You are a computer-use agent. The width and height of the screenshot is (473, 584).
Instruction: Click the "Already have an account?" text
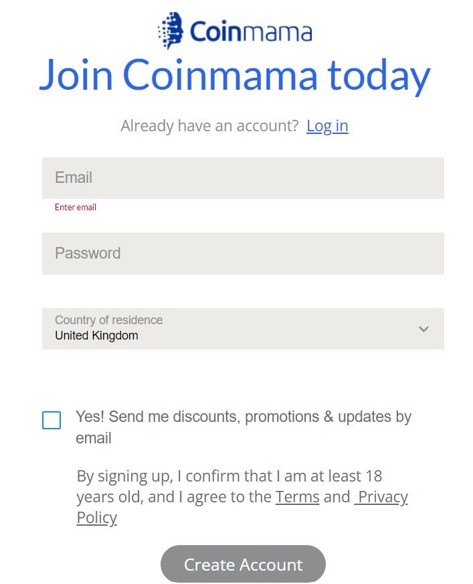pyautogui.click(x=209, y=126)
